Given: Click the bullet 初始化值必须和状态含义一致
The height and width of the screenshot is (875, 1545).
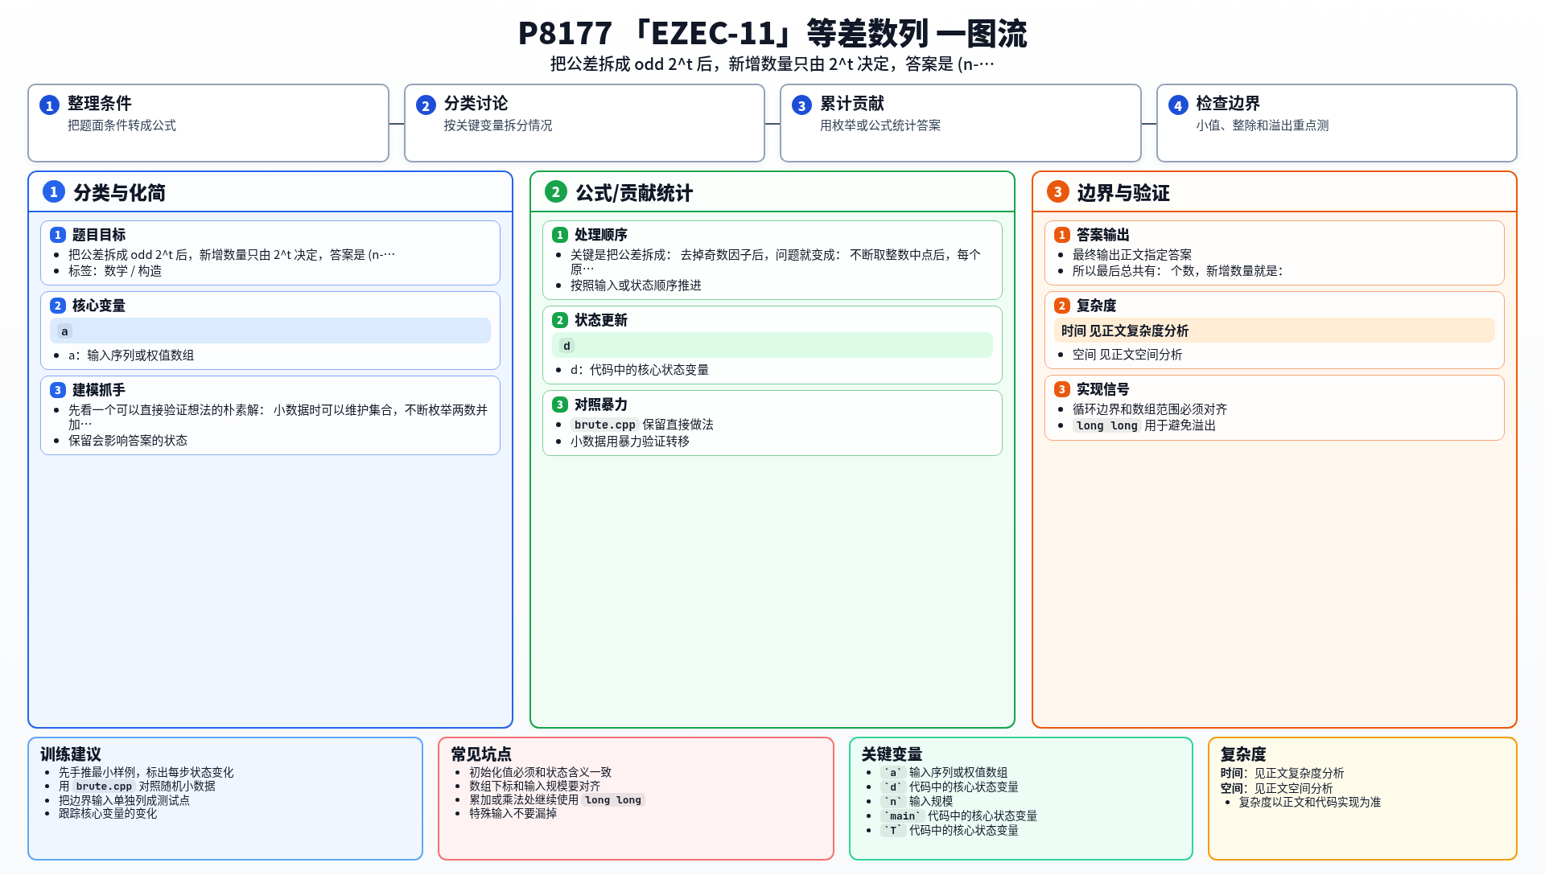Looking at the screenshot, I should [x=541, y=772].
